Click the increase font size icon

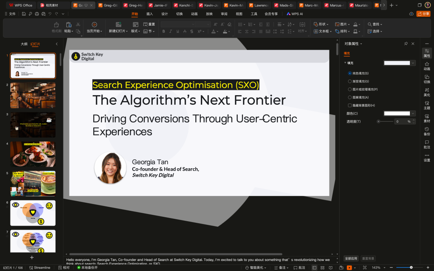coord(215,24)
